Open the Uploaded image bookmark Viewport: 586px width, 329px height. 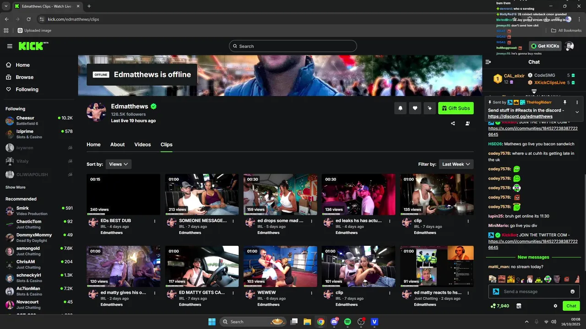[34, 31]
